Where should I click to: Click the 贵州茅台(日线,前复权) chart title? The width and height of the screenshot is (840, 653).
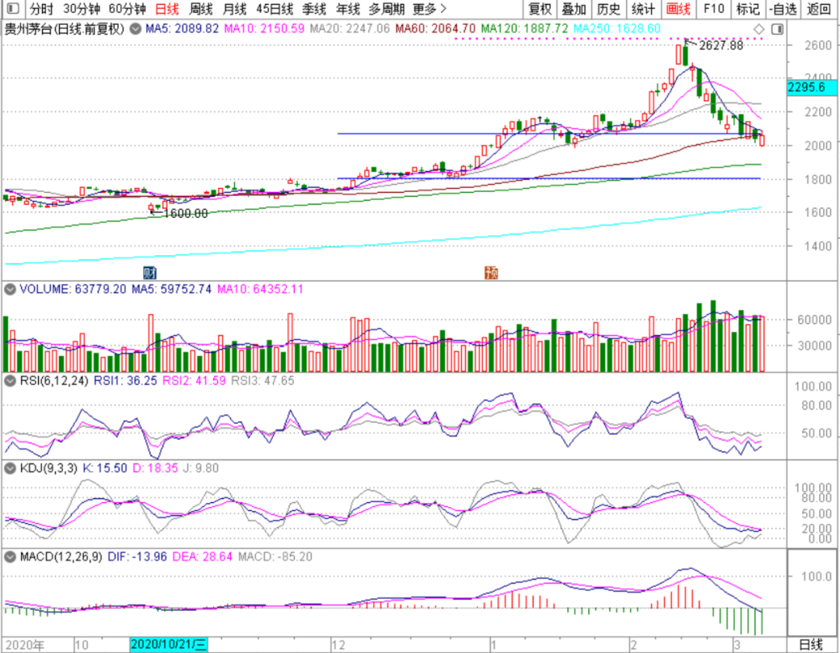click(x=65, y=29)
